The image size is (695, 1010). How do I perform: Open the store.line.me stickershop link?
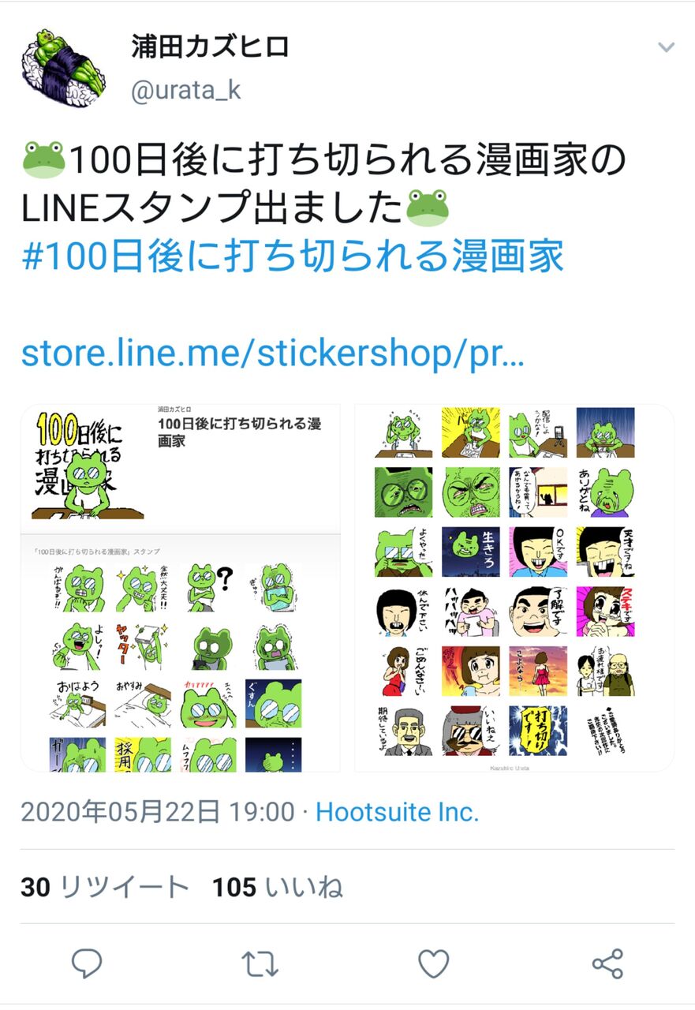(x=272, y=353)
